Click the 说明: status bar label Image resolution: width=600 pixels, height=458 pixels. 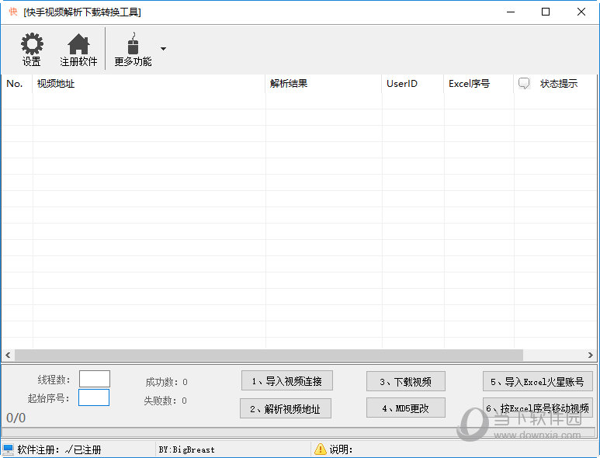coord(341,449)
